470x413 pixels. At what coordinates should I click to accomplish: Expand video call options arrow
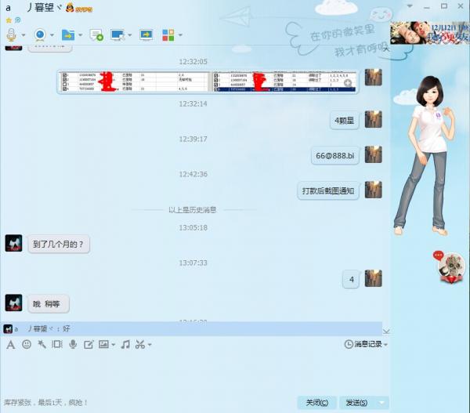tap(52, 35)
